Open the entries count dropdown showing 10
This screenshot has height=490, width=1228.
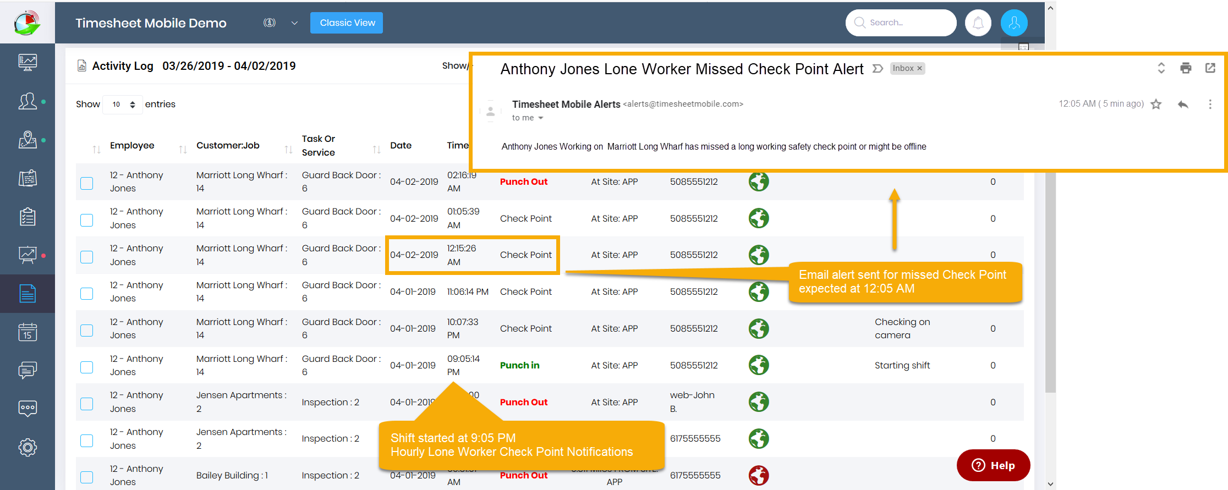123,104
